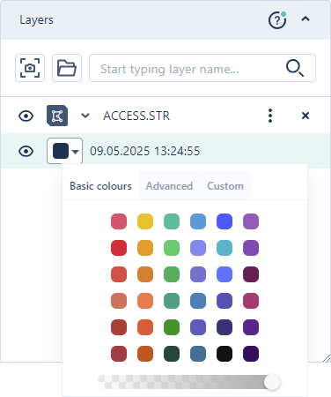This screenshot has height=397, width=331.
Task: Pick the slate violet swatch in the fifth row
Action: tap(198, 327)
